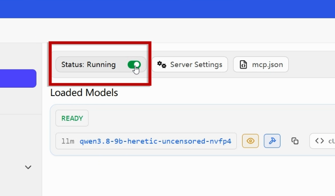This screenshot has height=196, width=335.
Task: Click the cURL button at right edge
Action: point(322,141)
